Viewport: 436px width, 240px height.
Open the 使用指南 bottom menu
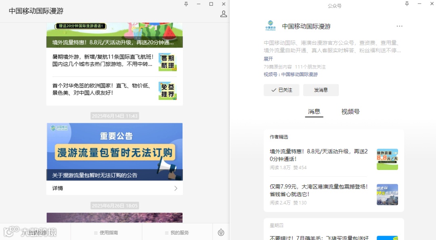tap(106, 232)
